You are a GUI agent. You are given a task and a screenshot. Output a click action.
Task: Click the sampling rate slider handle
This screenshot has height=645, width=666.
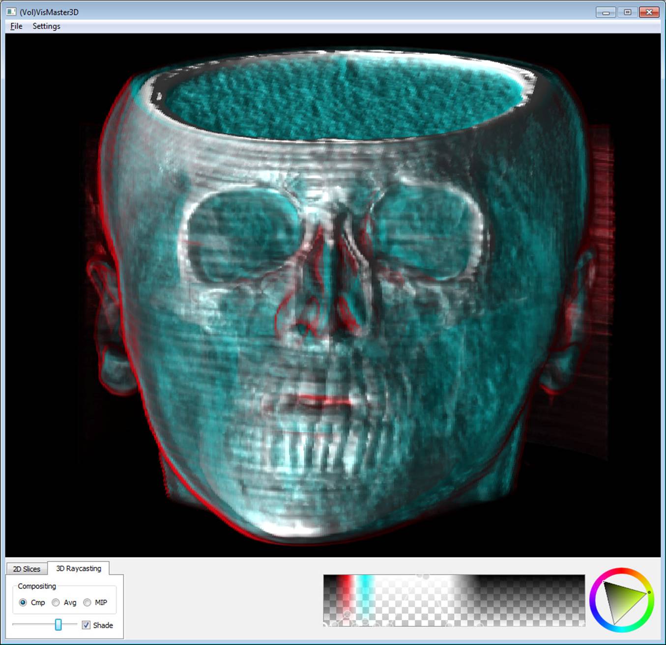pos(58,624)
